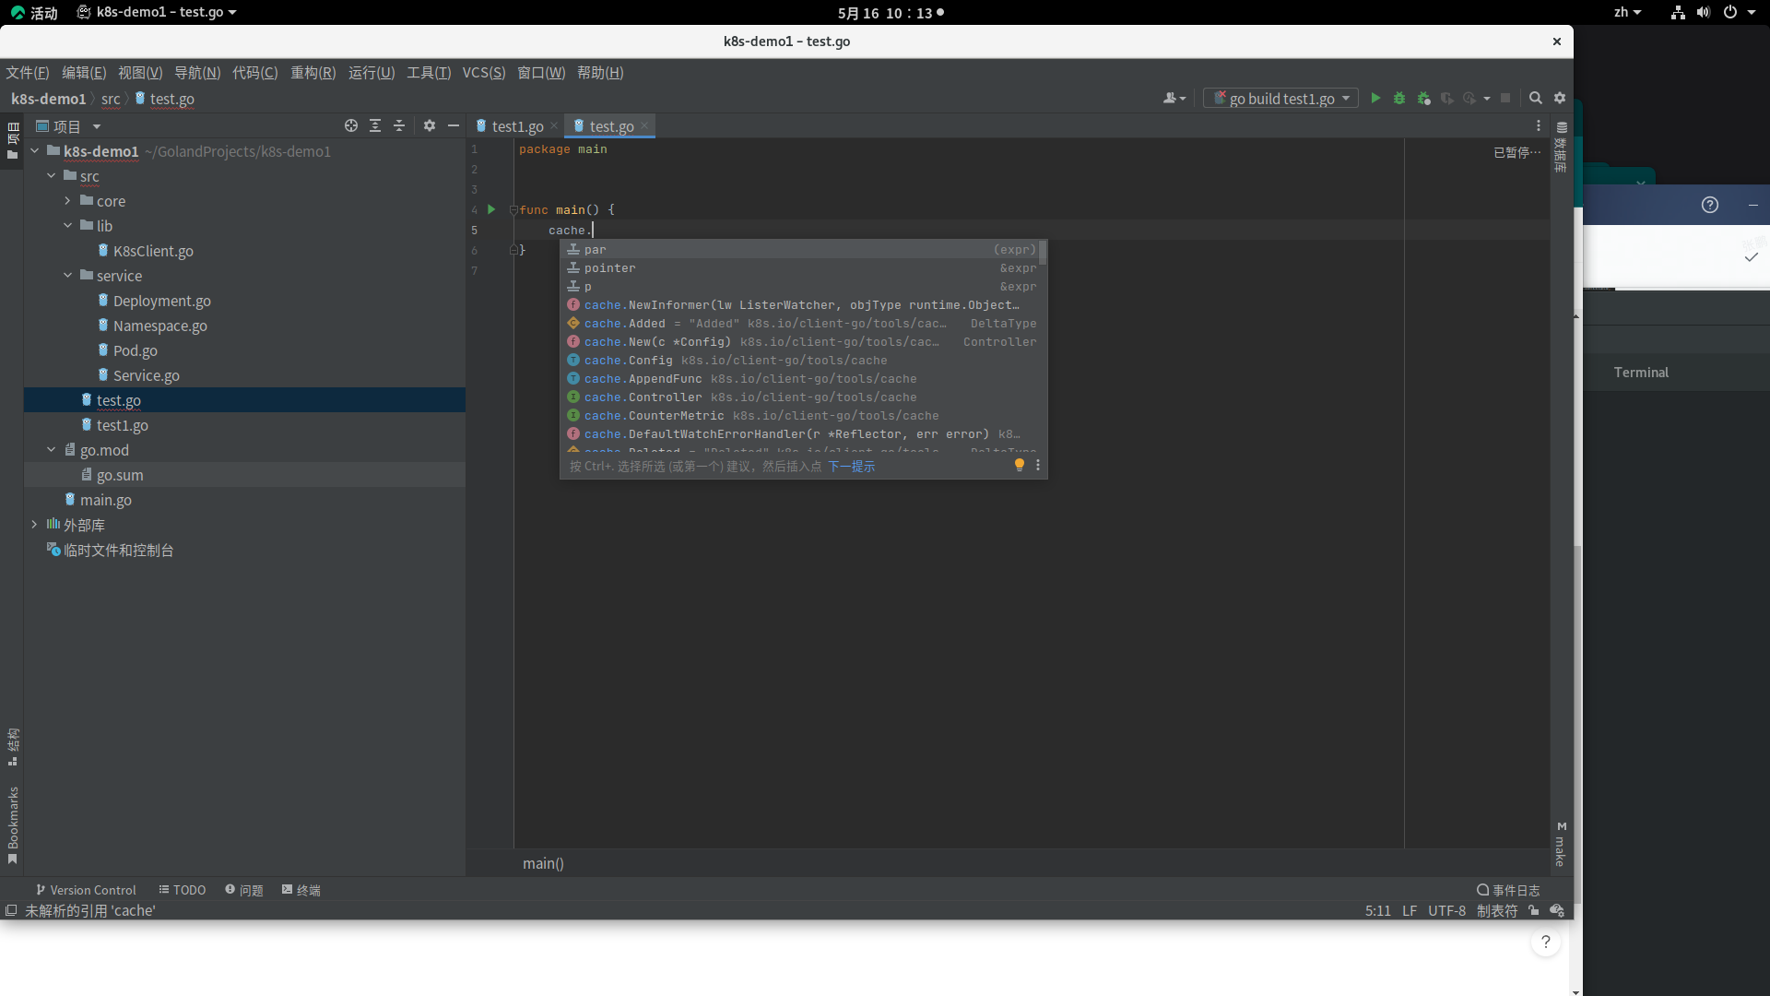Toggle read-only lock icon in status bar
The image size is (1770, 996).
(x=1534, y=910)
